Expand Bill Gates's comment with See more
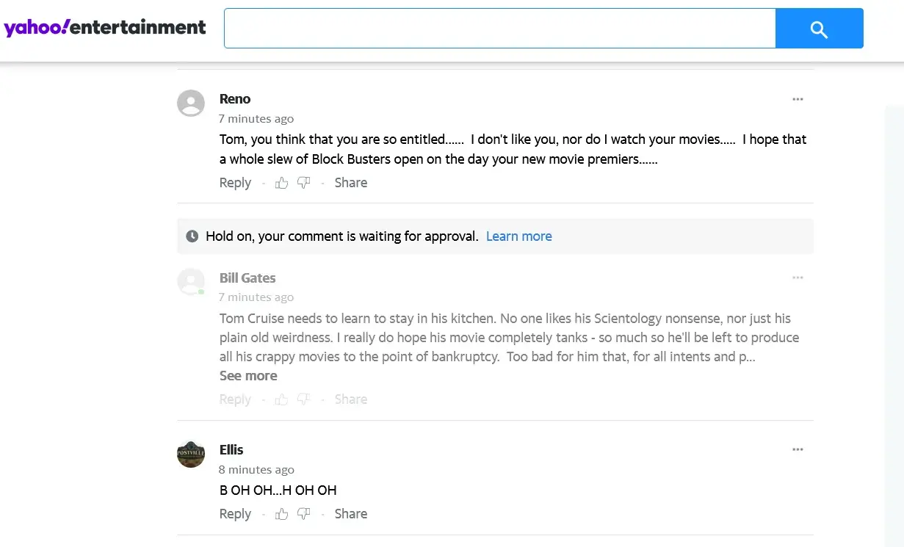The width and height of the screenshot is (904, 547). [248, 375]
